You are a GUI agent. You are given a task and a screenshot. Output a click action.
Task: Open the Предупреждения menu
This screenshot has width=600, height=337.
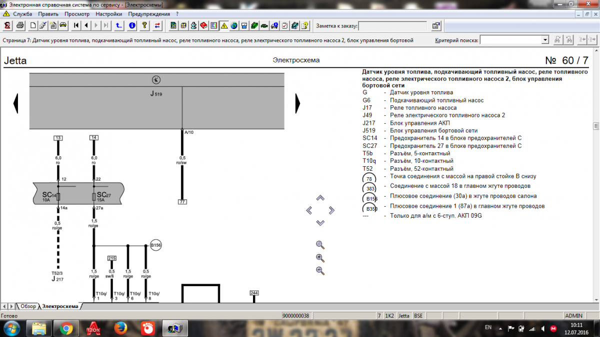148,14
